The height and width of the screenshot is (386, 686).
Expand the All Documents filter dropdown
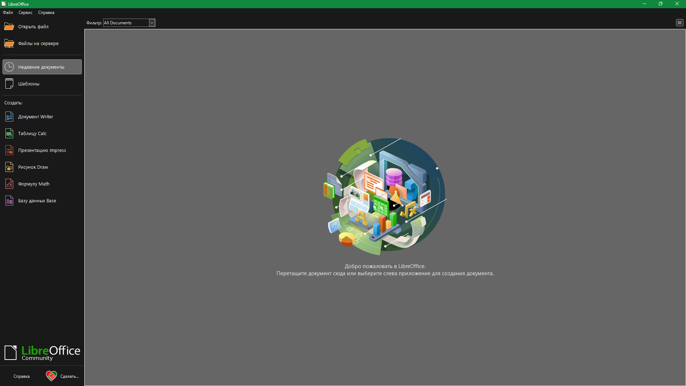pos(152,23)
